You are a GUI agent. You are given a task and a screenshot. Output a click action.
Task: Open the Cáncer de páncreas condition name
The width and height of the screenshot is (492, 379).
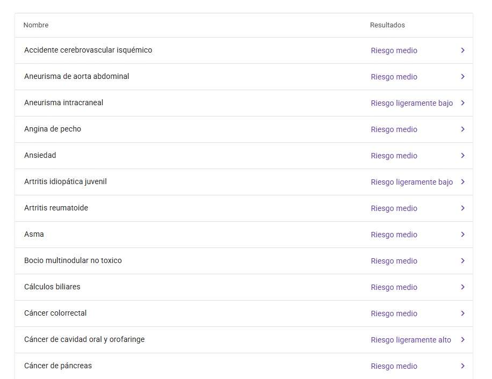tap(58, 366)
